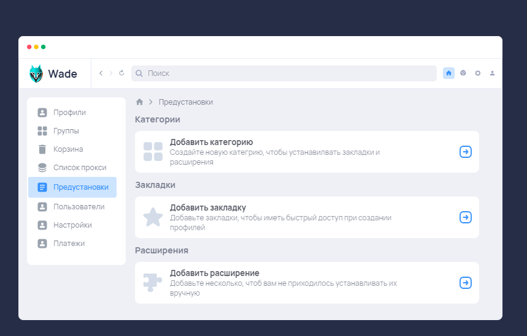The image size is (527, 336).
Task: Click the Предустановки document icon in sidebar
Action: coord(42,187)
